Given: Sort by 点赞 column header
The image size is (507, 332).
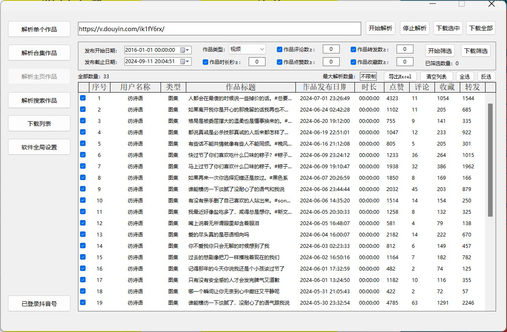Looking at the screenshot, I should point(397,87).
